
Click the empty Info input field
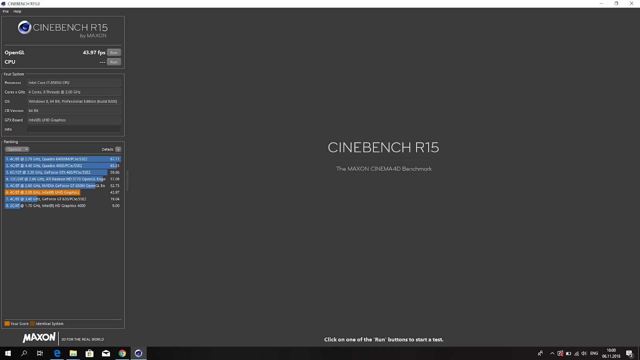(74, 129)
